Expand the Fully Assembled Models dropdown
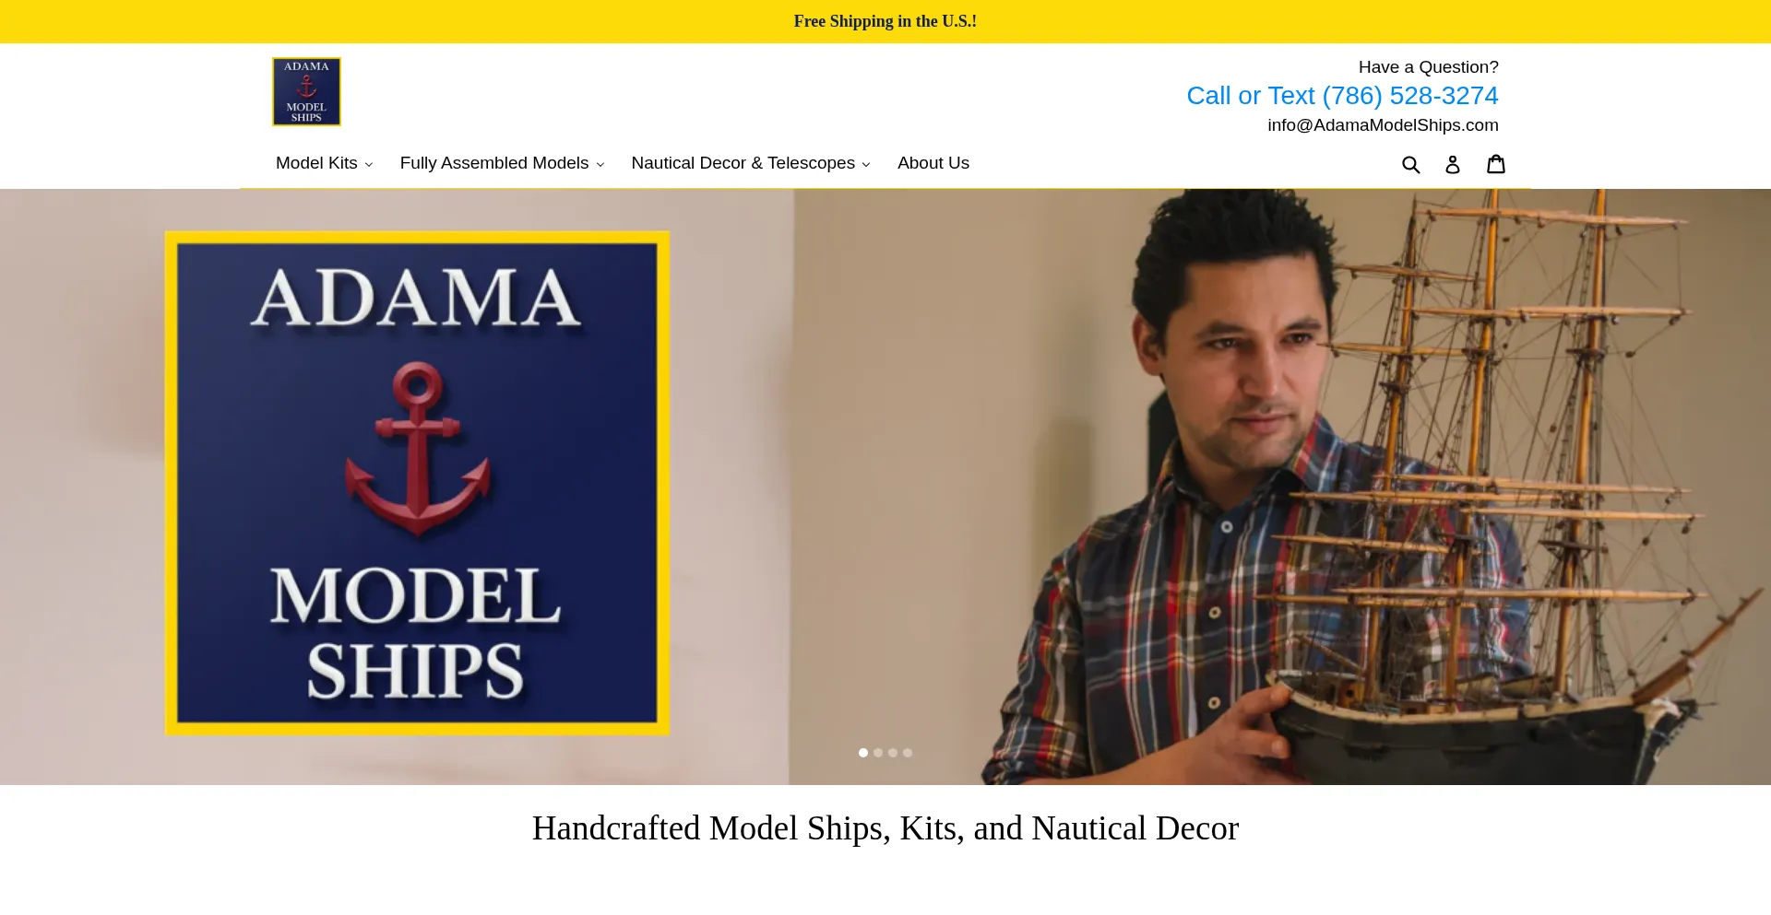The width and height of the screenshot is (1771, 915). point(502,163)
